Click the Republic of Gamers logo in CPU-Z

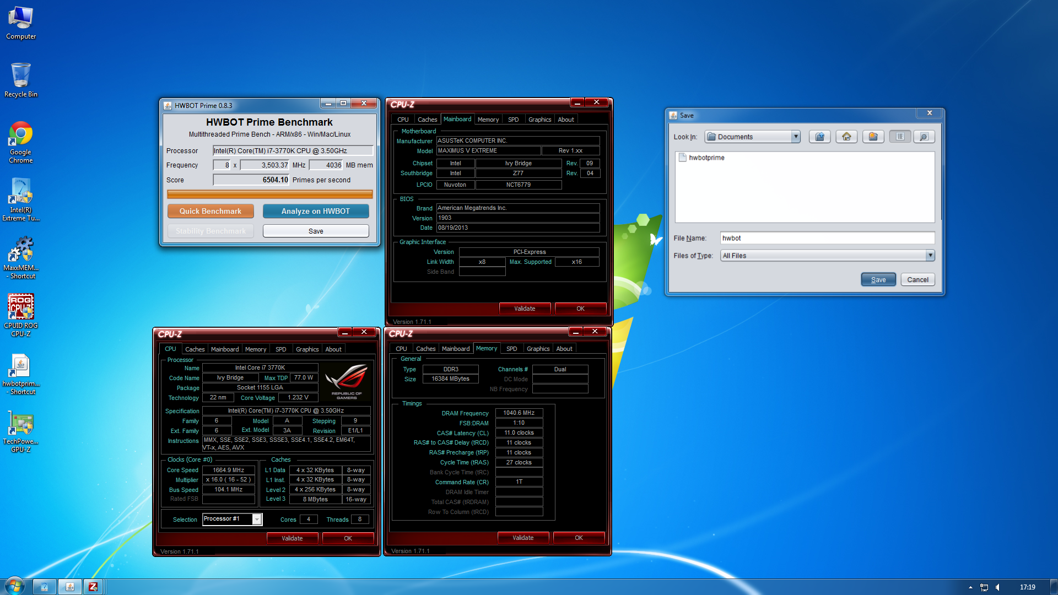346,381
